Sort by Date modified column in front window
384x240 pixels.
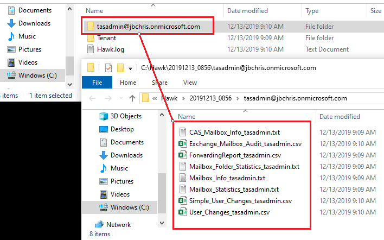click(340, 117)
